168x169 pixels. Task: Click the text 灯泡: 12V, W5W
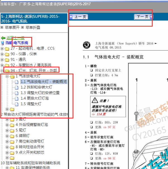[106, 153]
